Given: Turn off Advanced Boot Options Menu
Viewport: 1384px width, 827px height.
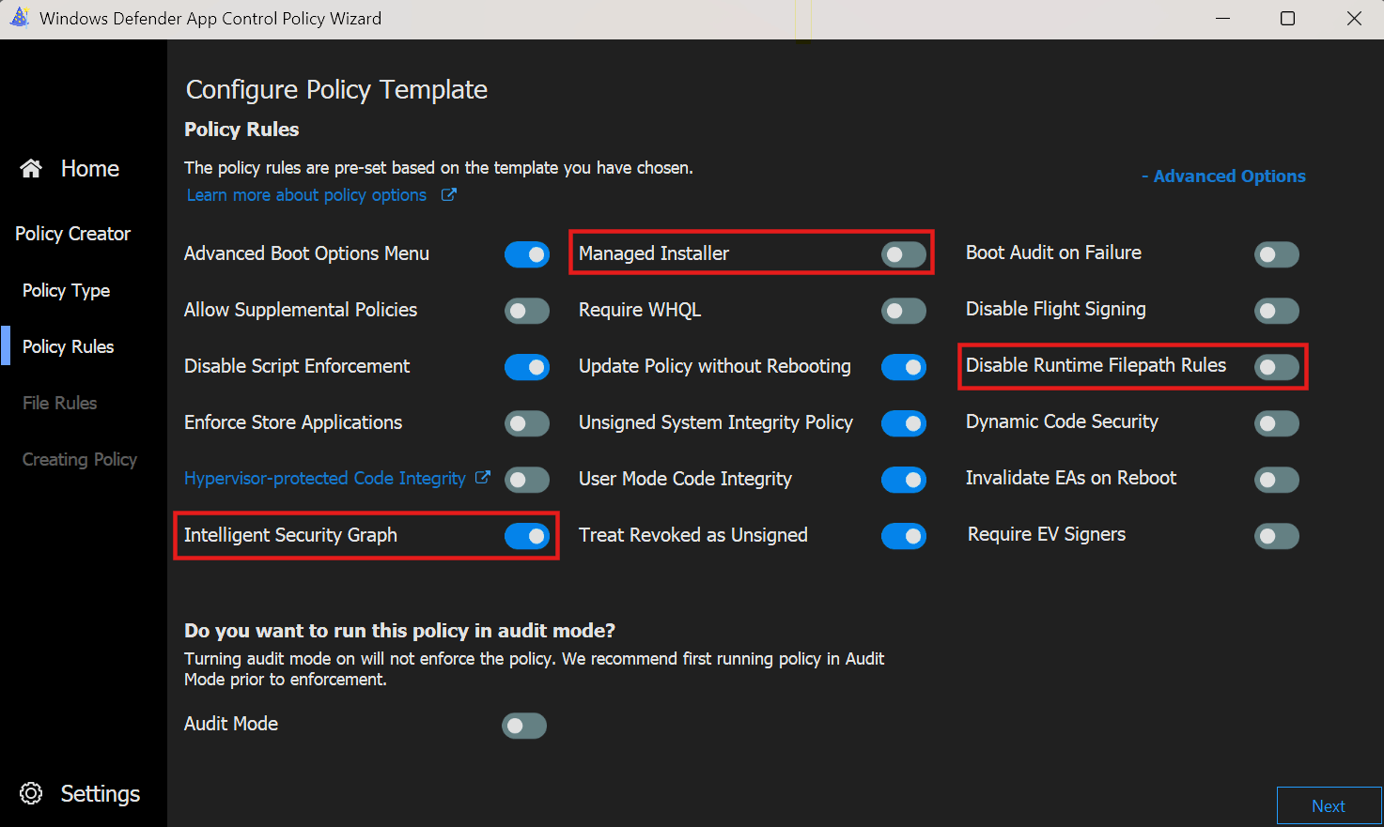Looking at the screenshot, I should pos(527,254).
